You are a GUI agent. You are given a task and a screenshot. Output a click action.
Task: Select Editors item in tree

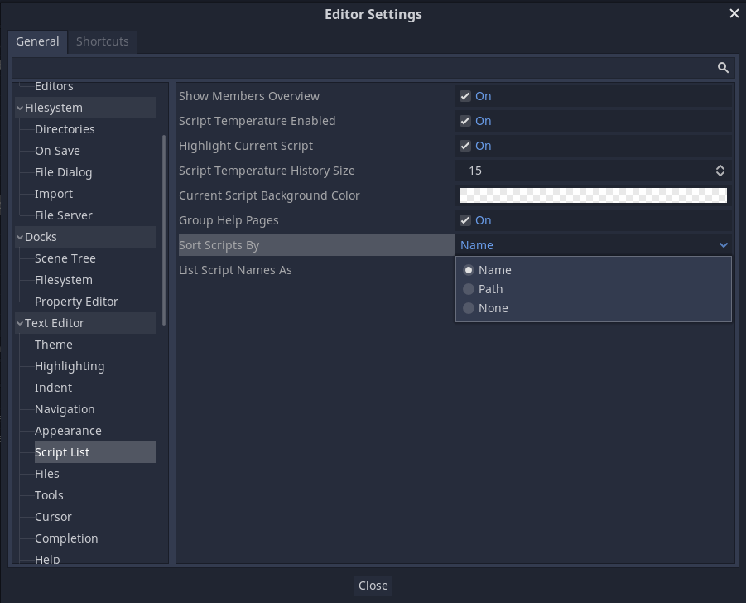click(54, 86)
